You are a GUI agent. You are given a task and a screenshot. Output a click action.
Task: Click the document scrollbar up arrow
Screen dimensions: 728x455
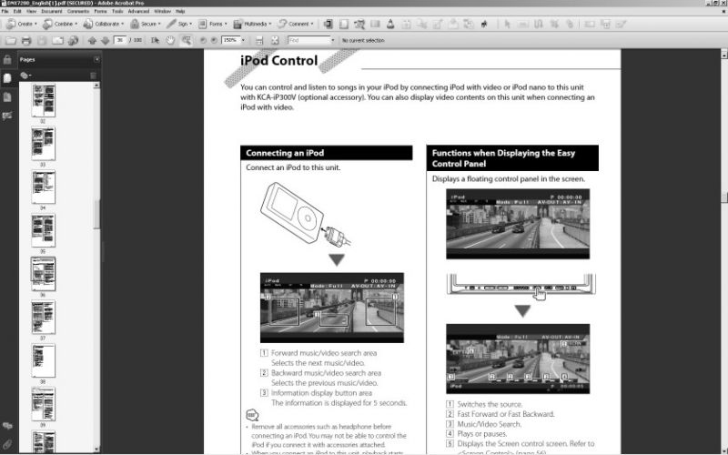pyautogui.click(x=723, y=54)
